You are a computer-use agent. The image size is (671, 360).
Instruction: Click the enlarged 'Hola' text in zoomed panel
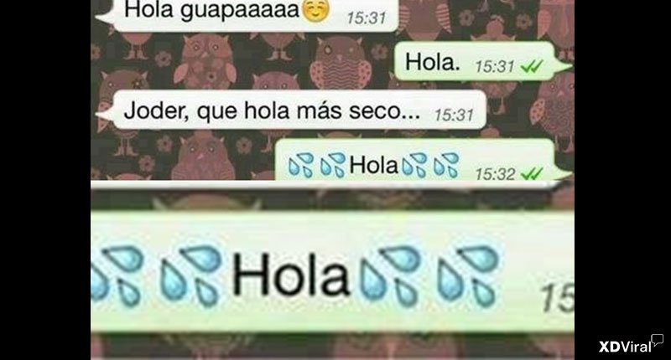(x=291, y=275)
